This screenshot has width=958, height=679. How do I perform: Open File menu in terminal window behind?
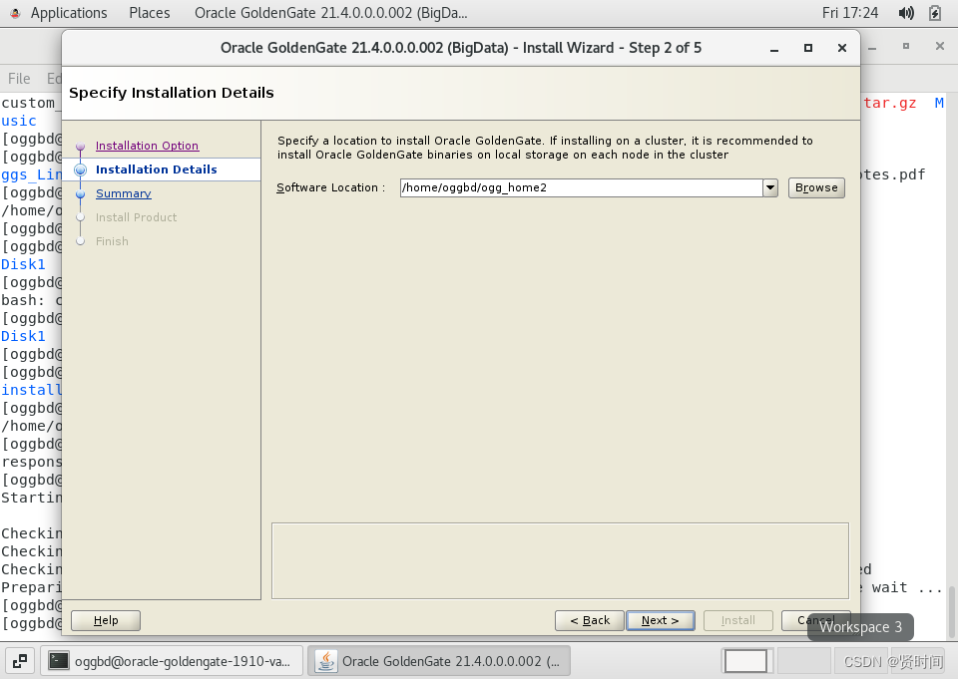(19, 78)
